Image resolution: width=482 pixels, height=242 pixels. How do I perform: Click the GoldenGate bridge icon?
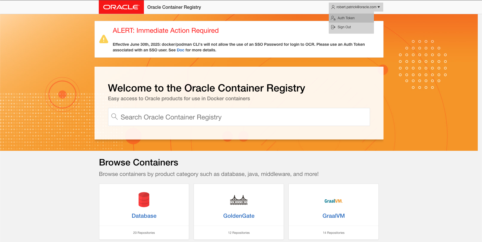tap(239, 200)
